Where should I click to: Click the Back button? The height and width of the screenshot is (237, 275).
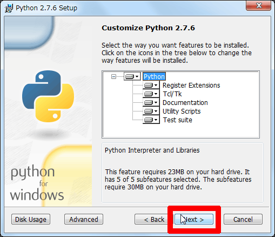(x=154, y=219)
